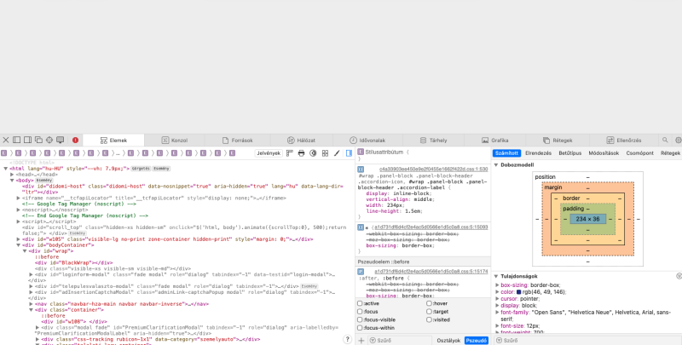Enable print media styles icon
Screen dimensions: 682x345
(301, 153)
